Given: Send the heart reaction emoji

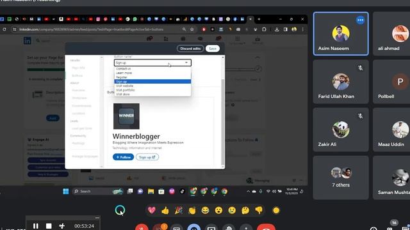Looking at the screenshot, I should coord(152,210).
